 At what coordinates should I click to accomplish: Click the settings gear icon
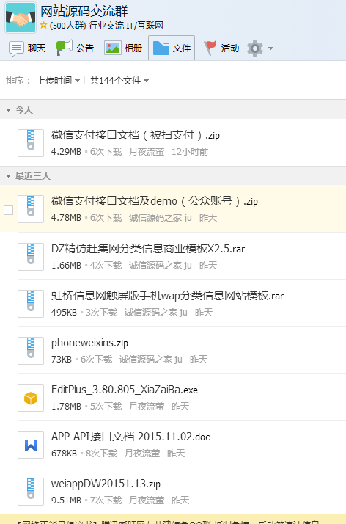(x=255, y=48)
